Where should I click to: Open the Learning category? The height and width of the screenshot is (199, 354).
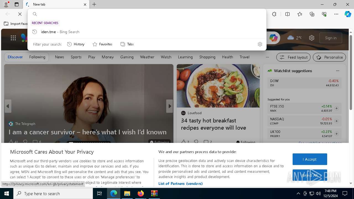(x=185, y=57)
